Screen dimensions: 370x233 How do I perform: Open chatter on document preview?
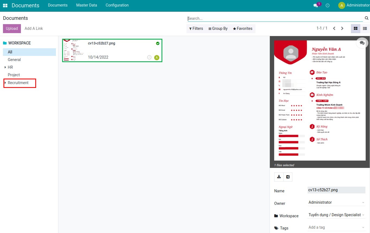[x=362, y=43]
